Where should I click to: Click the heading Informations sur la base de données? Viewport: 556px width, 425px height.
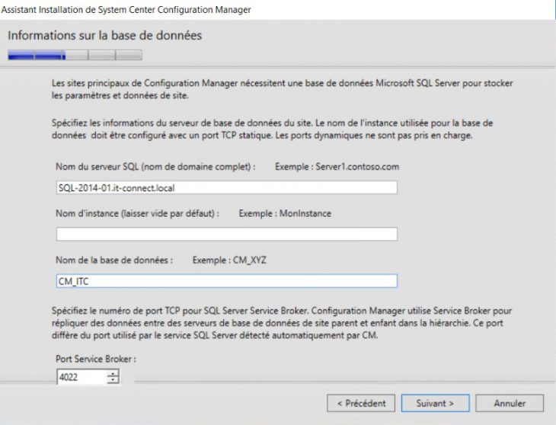104,36
